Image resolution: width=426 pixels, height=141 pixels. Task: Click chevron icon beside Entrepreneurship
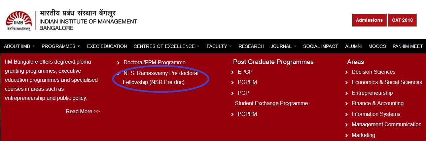coord(347,93)
